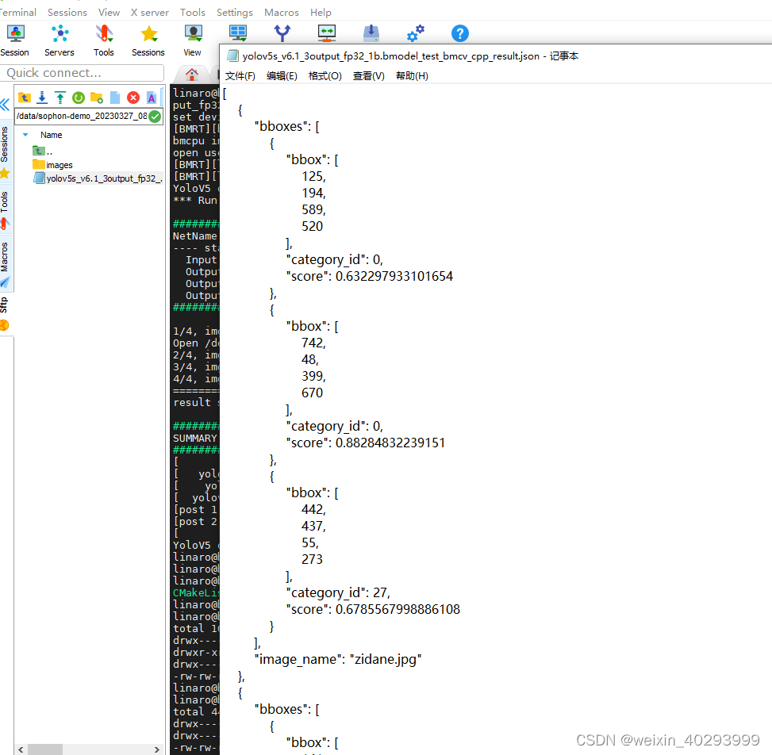
Task: Open the Help question mark icon
Action: click(x=460, y=33)
